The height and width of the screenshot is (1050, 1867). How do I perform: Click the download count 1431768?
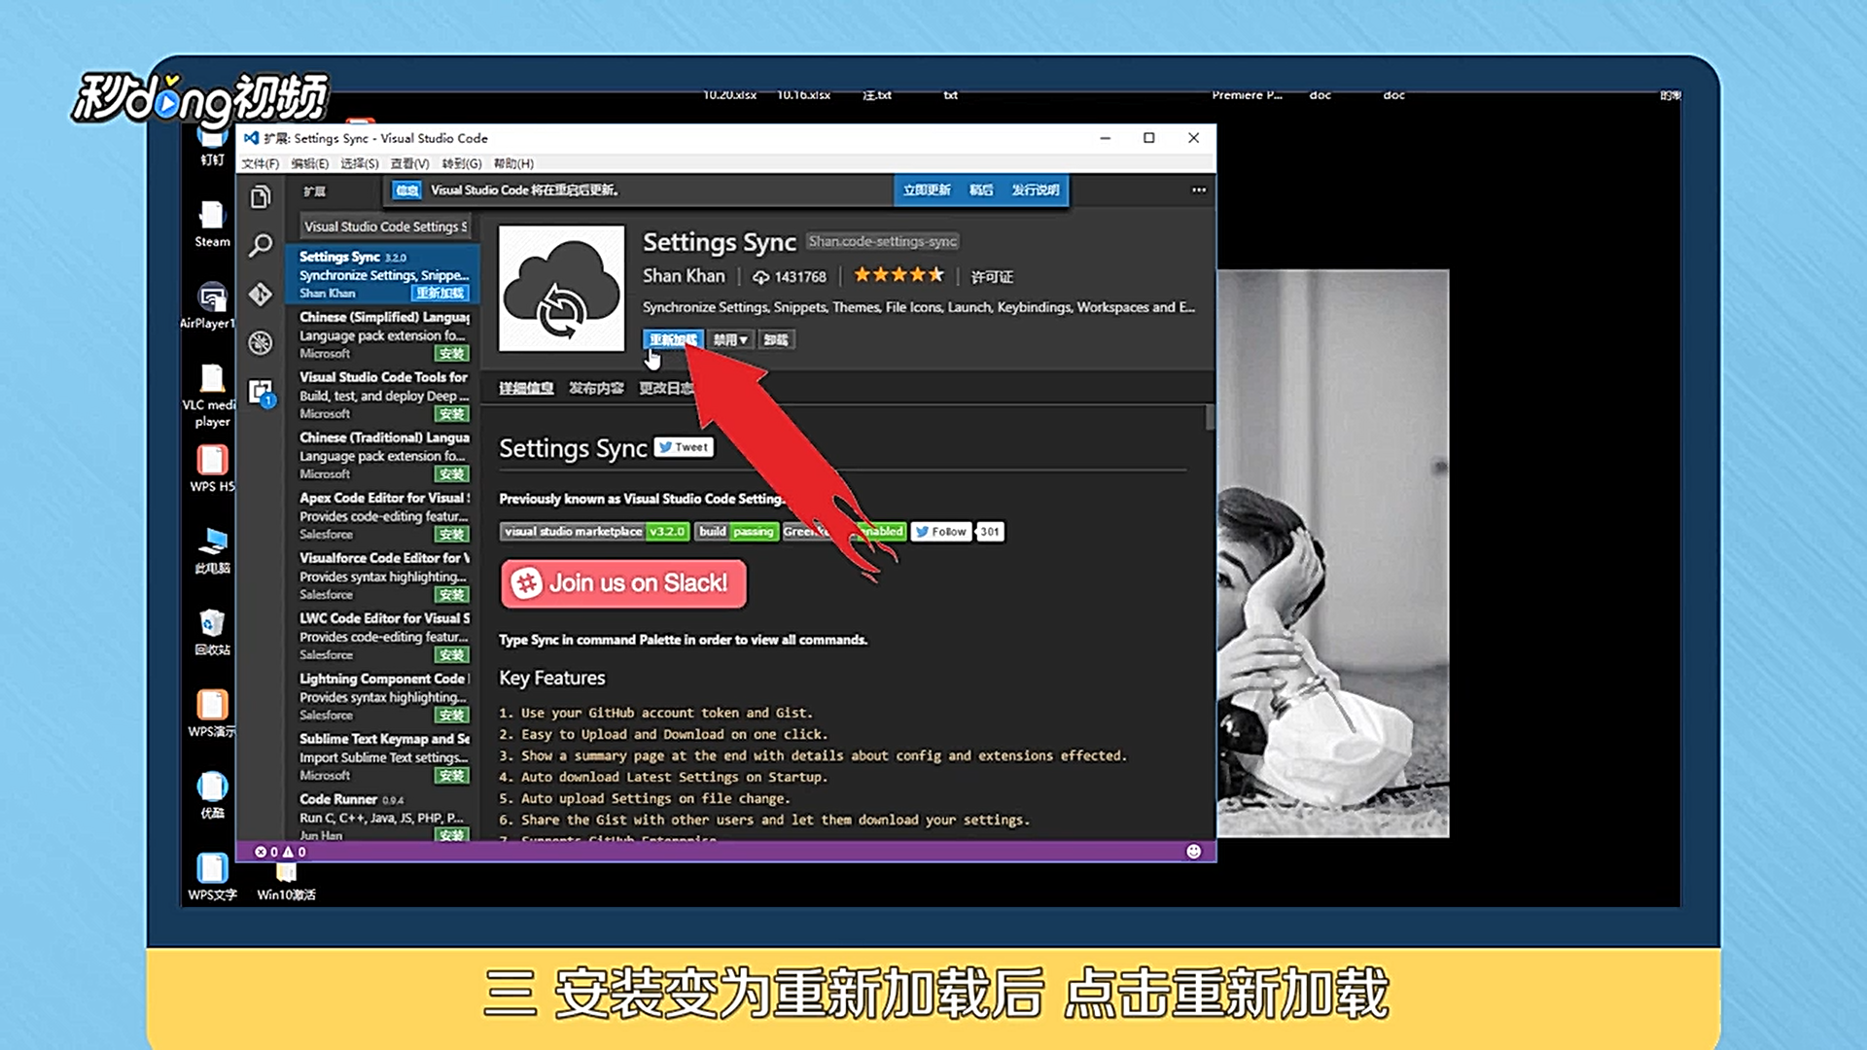click(790, 277)
